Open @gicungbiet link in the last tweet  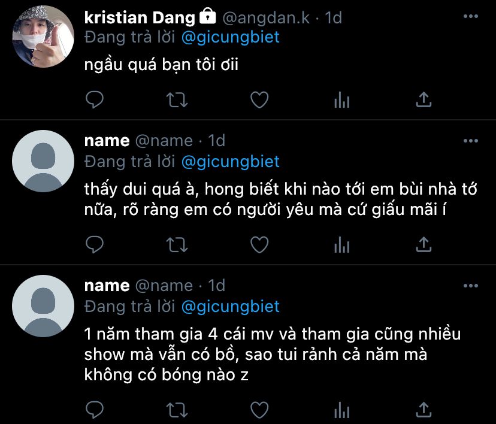click(230, 306)
